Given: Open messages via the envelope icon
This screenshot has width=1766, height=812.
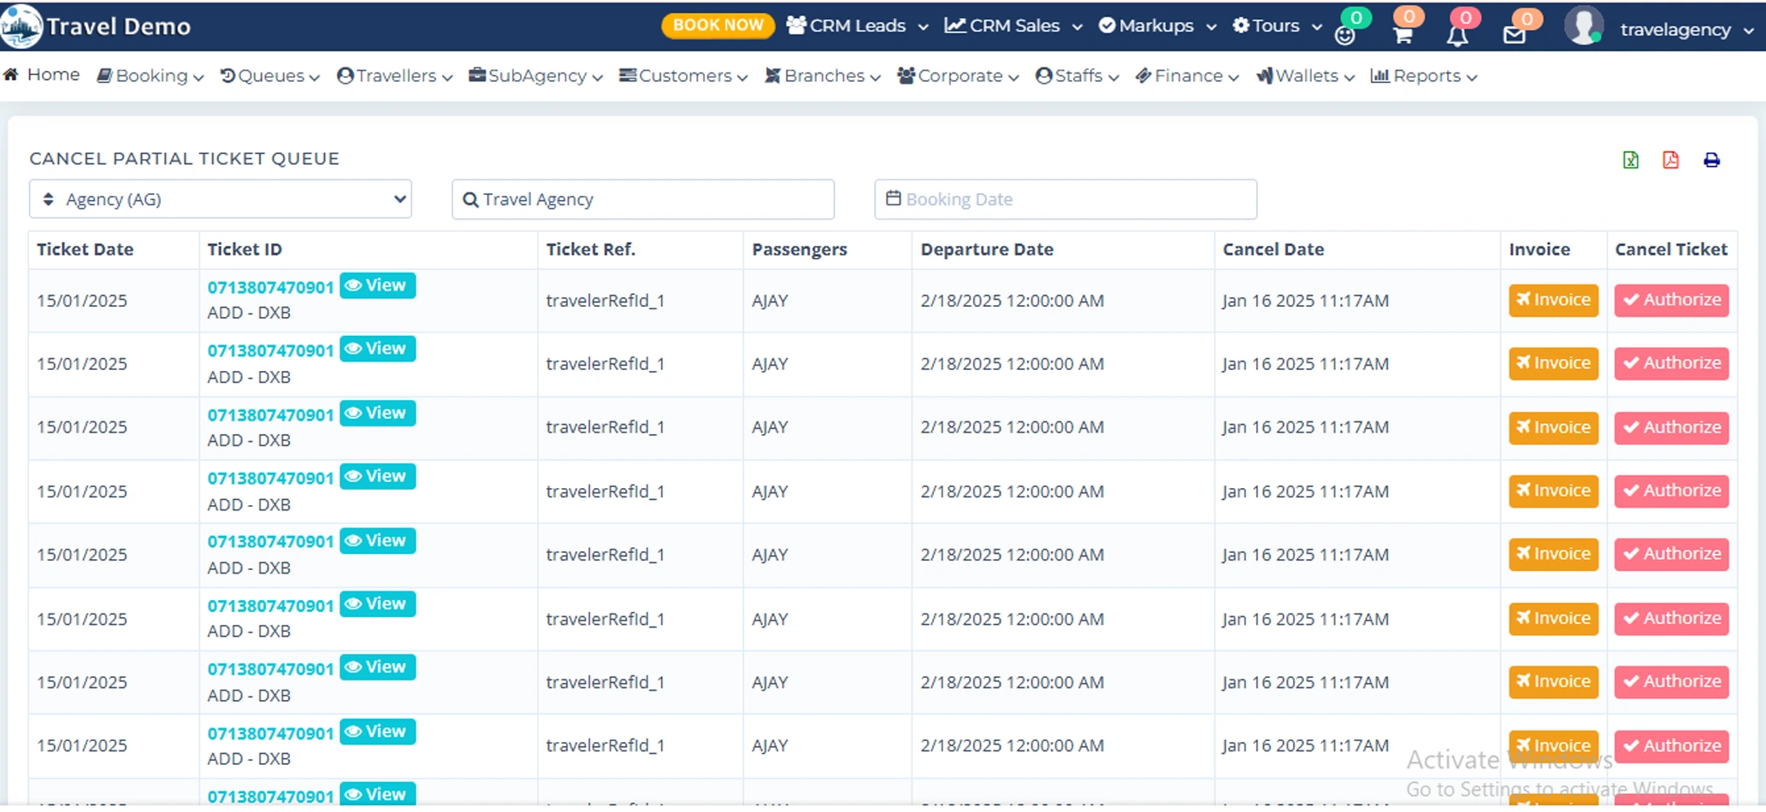Looking at the screenshot, I should 1516,32.
